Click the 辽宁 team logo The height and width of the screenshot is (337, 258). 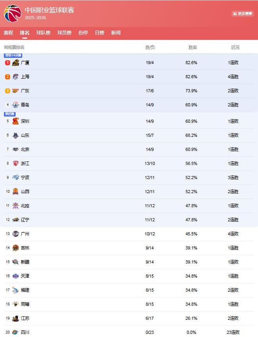[16, 220]
